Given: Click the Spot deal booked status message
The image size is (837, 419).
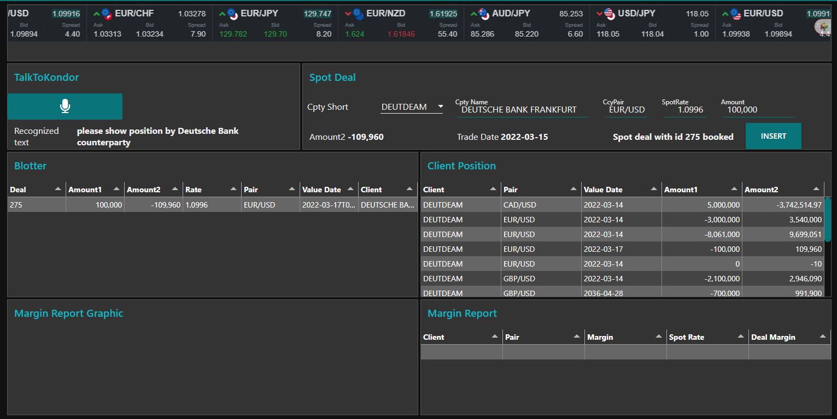Looking at the screenshot, I should (673, 137).
